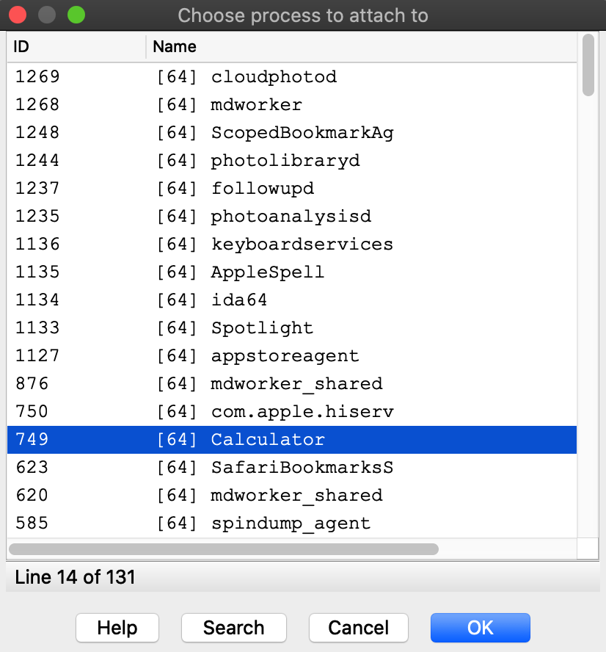The image size is (606, 652).
Task: Select the photolibraryd process
Action: click(285, 161)
